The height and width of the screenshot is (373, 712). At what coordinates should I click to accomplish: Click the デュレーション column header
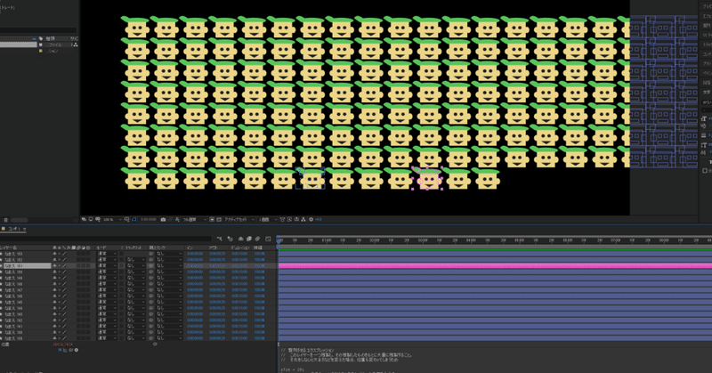coord(240,247)
